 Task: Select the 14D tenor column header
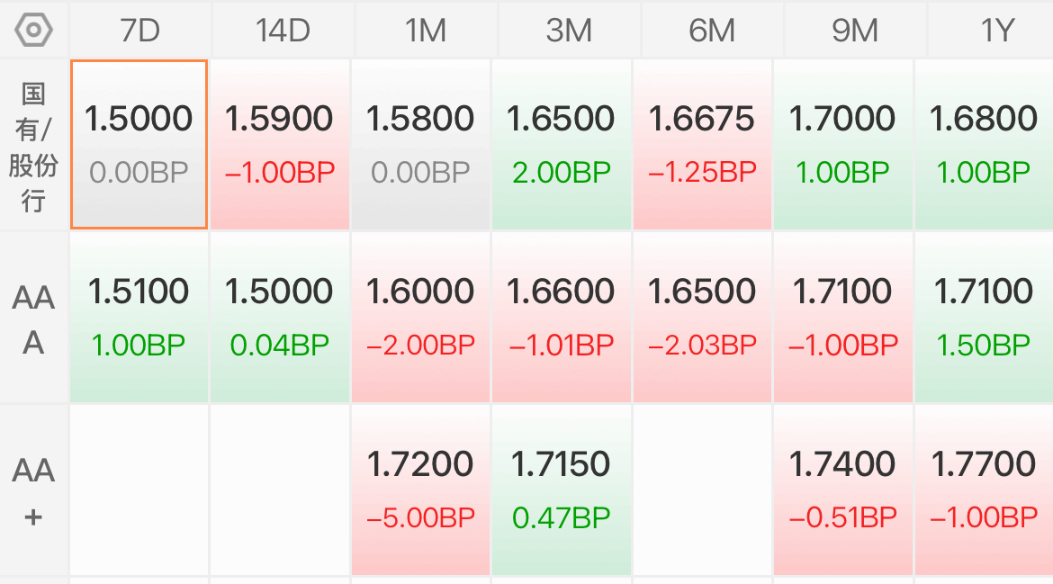click(283, 31)
